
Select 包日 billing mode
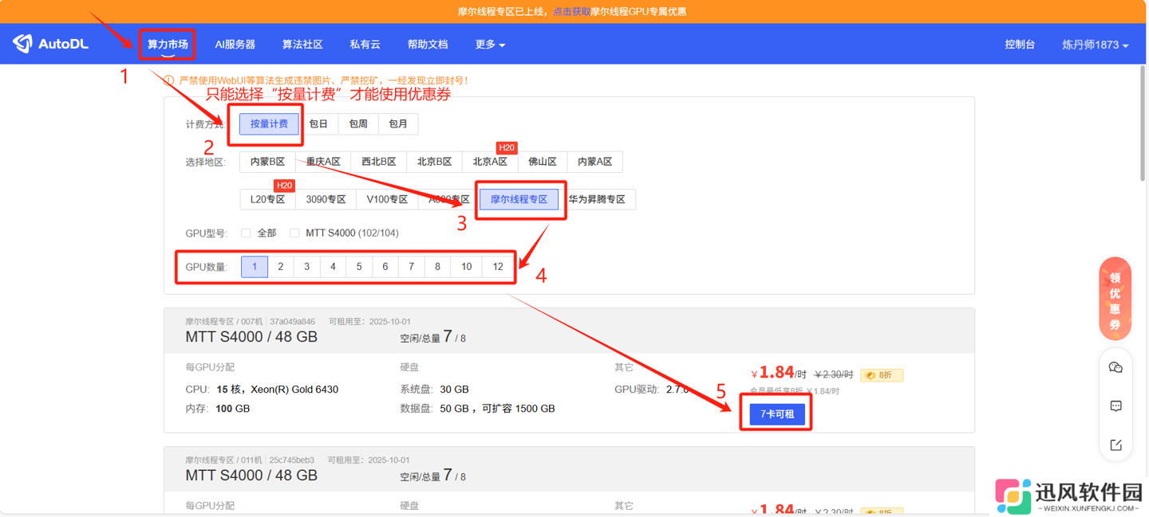click(318, 123)
